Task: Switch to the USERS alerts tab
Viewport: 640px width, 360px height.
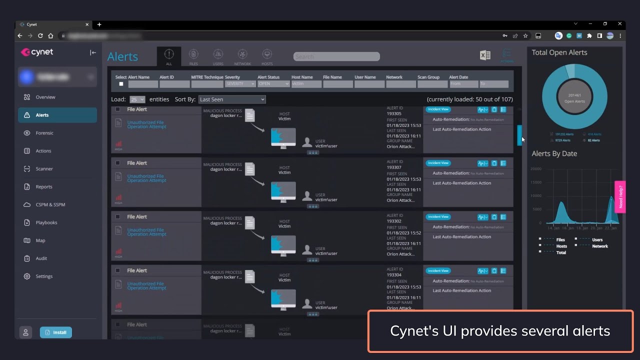Action: 218,57
